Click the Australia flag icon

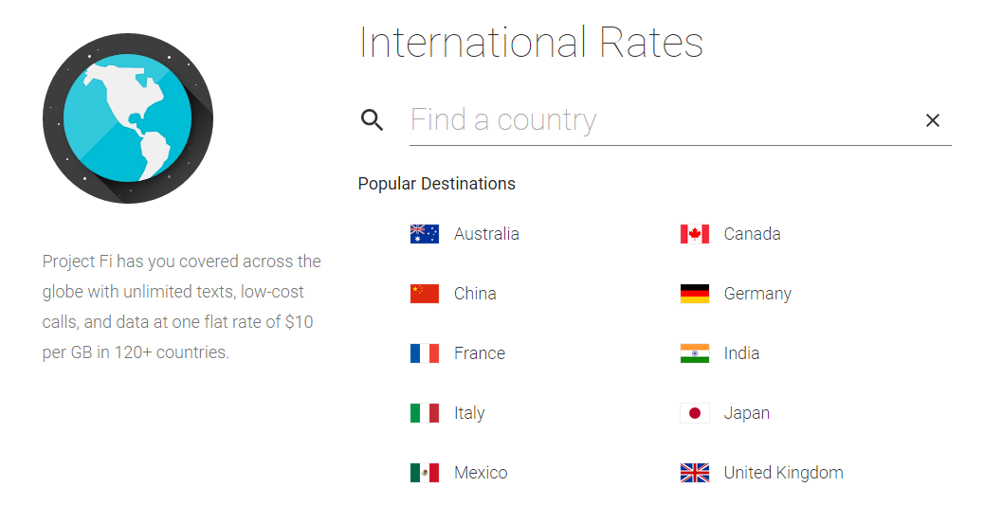tap(425, 234)
